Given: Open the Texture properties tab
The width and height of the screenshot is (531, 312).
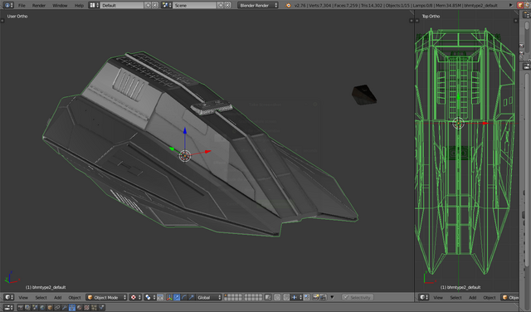Looking at the screenshot, I should click(x=86, y=308).
